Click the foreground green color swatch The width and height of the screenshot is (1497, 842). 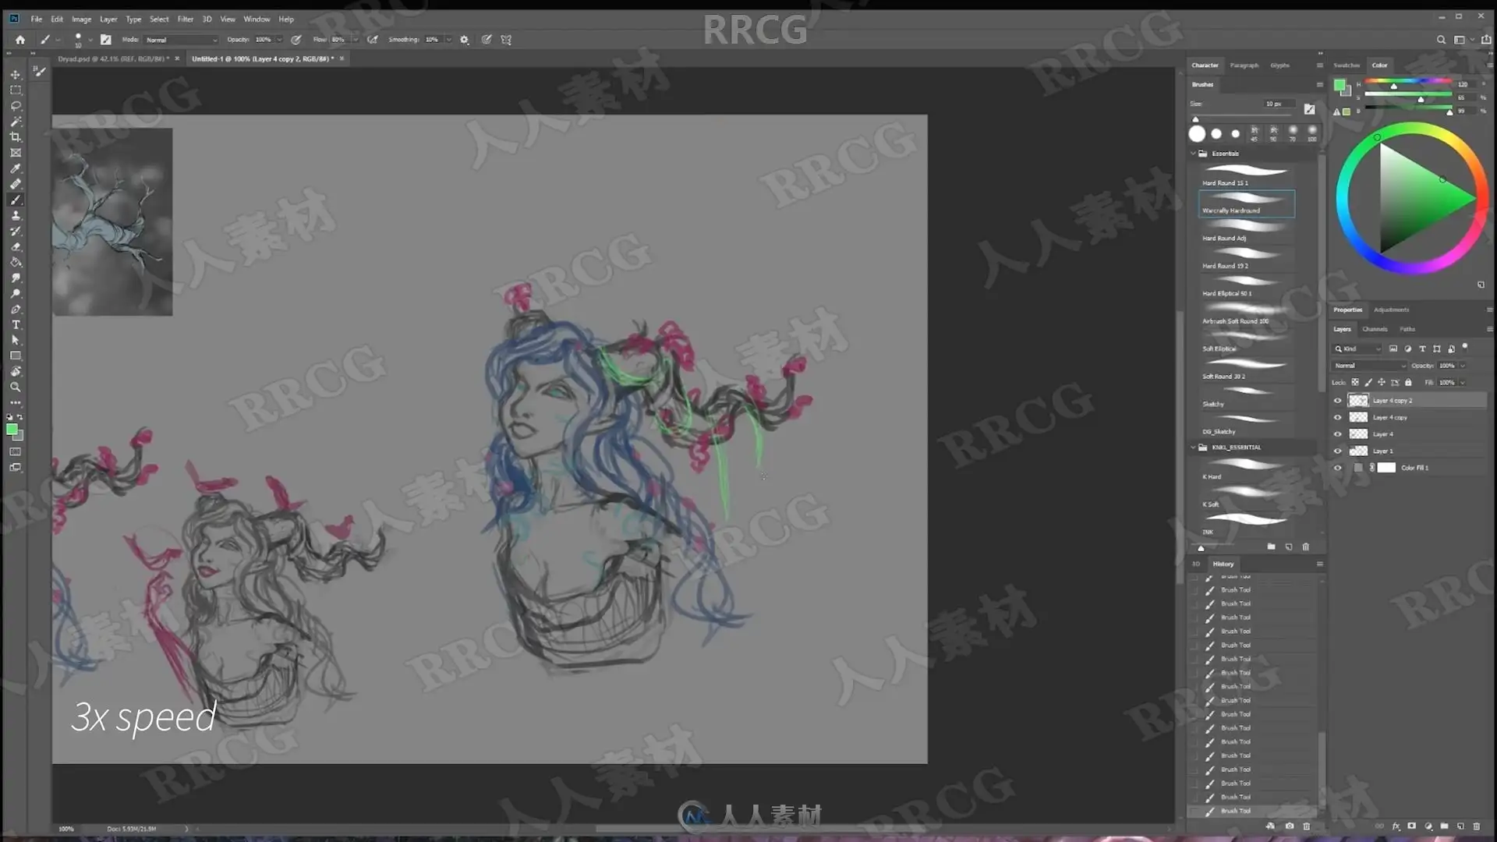11,430
